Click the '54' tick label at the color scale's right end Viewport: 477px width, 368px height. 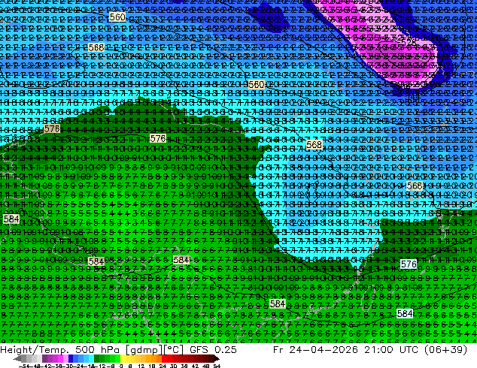(x=216, y=366)
